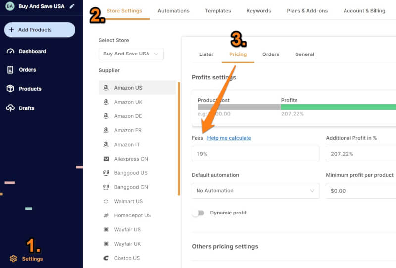The image size is (396, 268).
Task: Switch to the Pricing tab
Action: [238, 54]
